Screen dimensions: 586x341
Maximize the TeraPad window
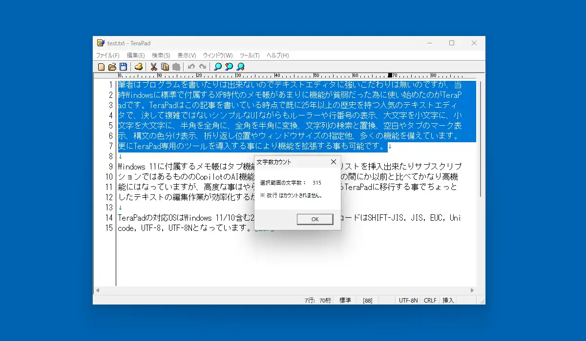(452, 43)
